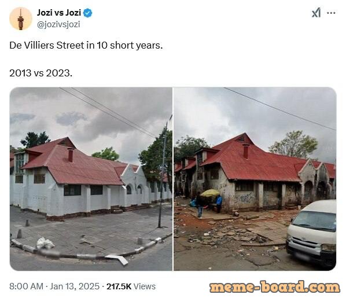Click the tower image inside the avatar
Screen dimensions: 346x298
pos(21,20)
